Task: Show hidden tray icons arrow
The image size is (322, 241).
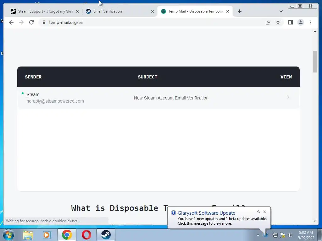Action: (x=258, y=235)
